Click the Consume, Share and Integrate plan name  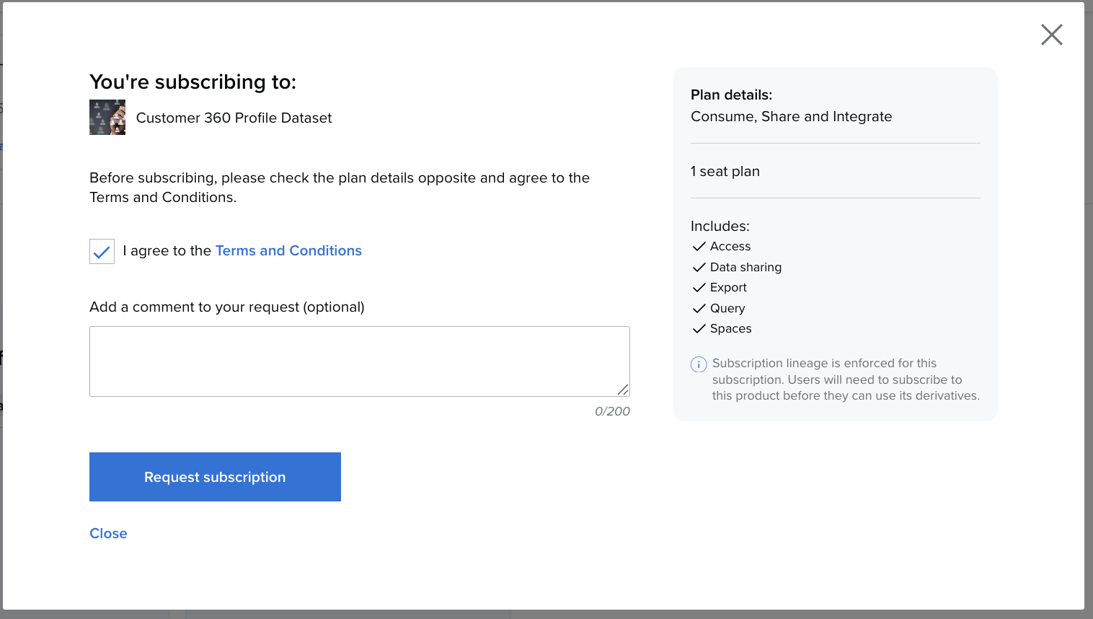point(791,116)
